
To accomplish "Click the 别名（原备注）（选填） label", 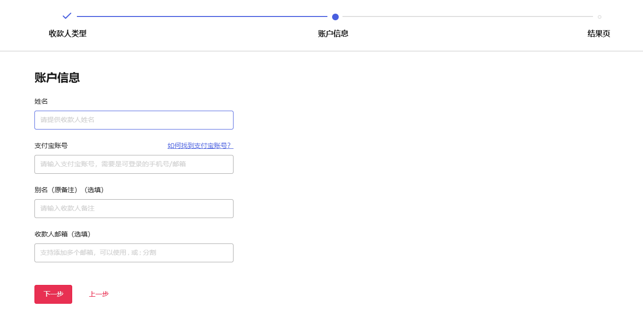I will coord(69,190).
